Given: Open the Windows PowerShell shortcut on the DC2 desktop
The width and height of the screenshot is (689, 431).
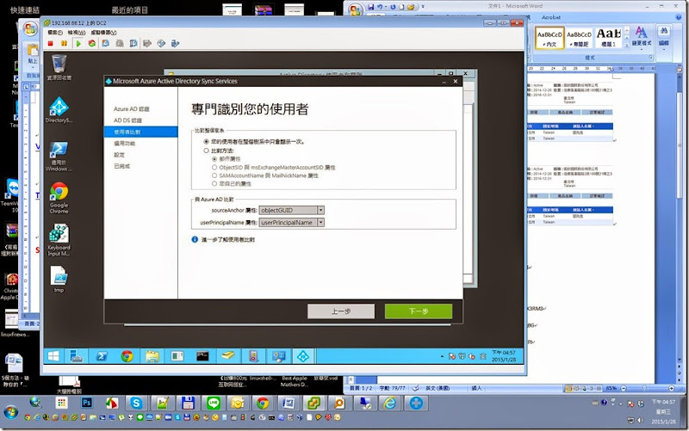Looking at the screenshot, I should coord(59,157).
